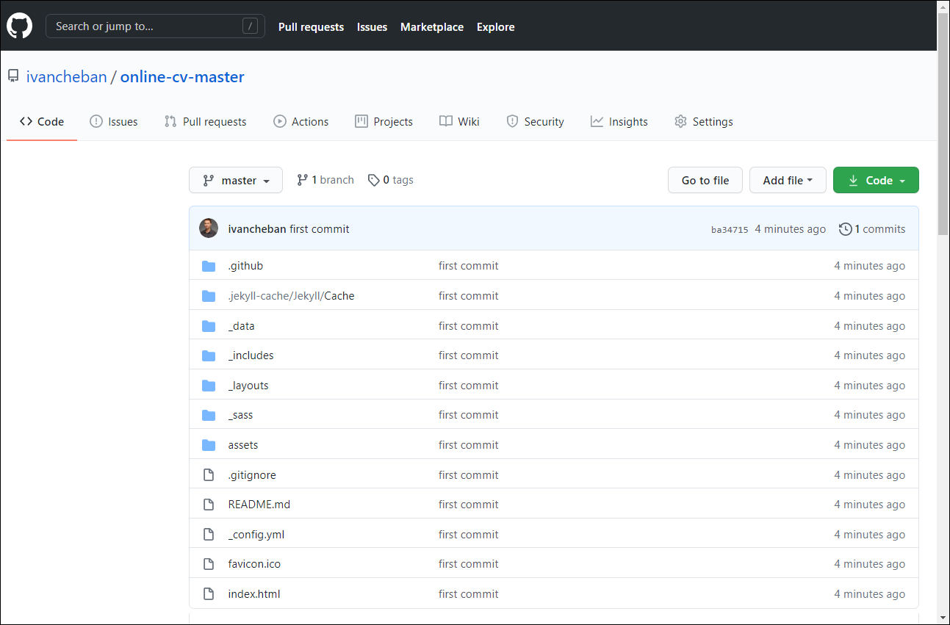
Task: Open the .github folder
Action: pos(245,266)
